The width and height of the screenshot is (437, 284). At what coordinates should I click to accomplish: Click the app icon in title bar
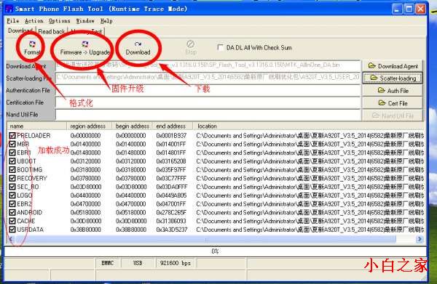click(x=9, y=9)
